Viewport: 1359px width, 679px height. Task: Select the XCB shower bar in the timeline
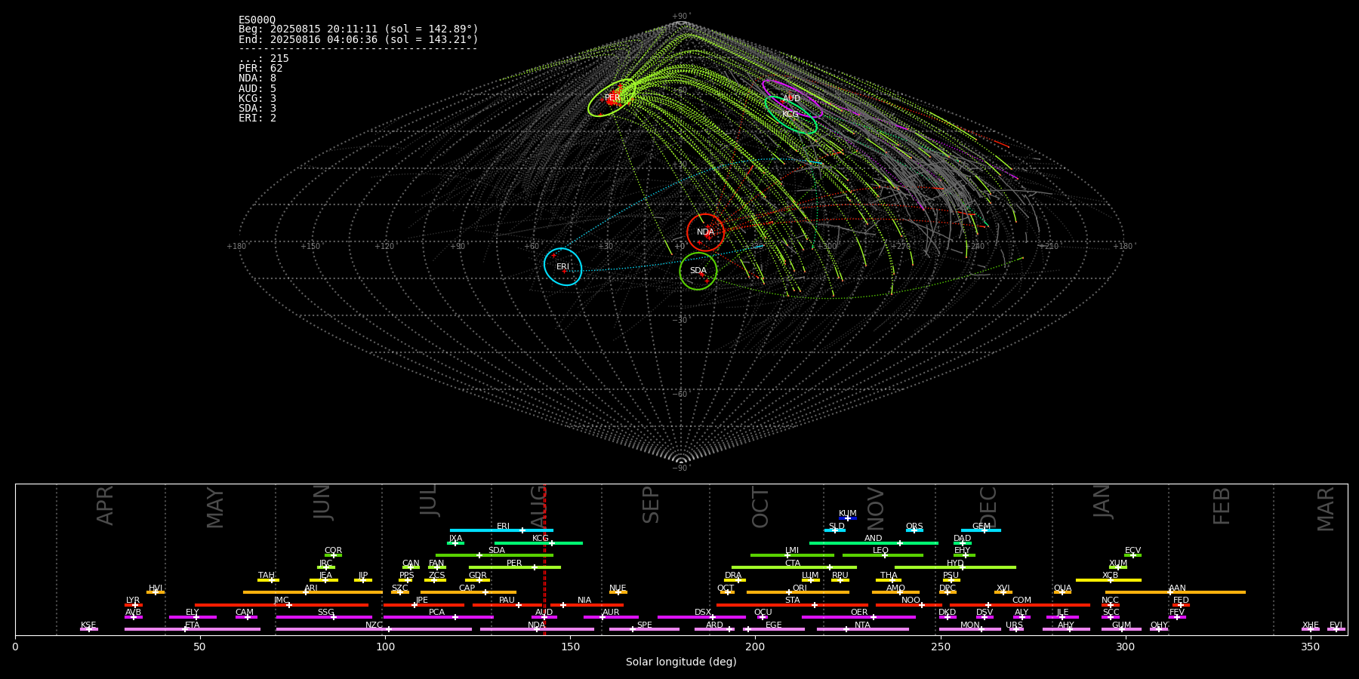(1108, 580)
